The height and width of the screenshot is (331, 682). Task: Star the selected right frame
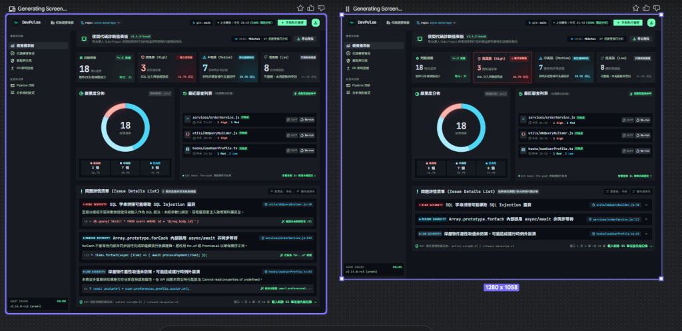click(x=636, y=8)
